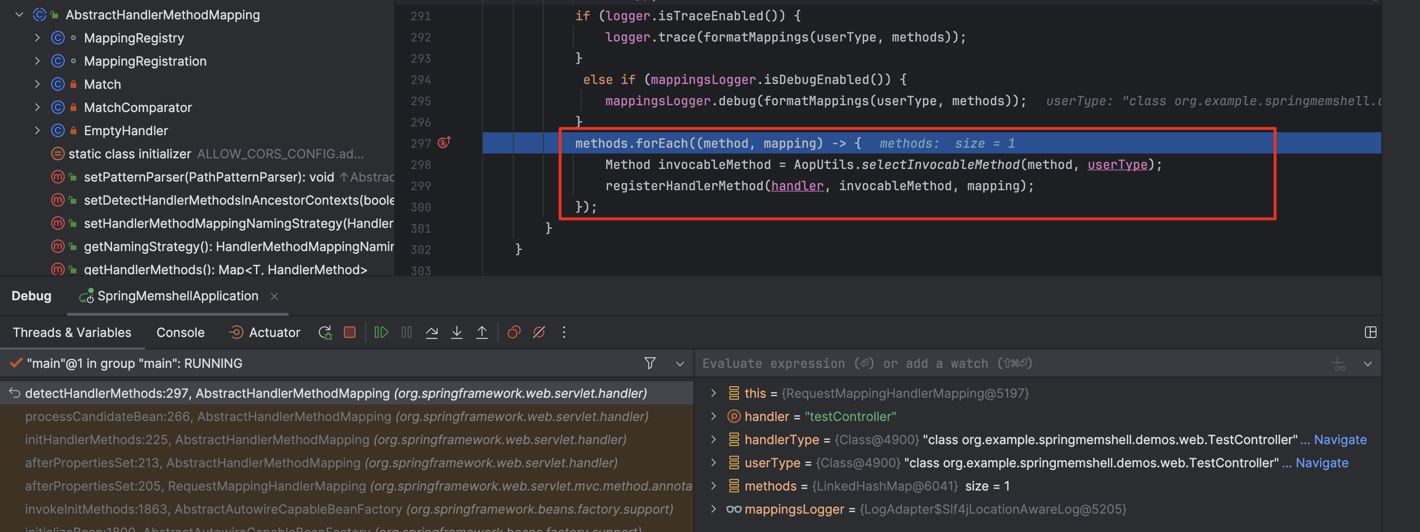Select the getNamingStrategy method

point(222,246)
